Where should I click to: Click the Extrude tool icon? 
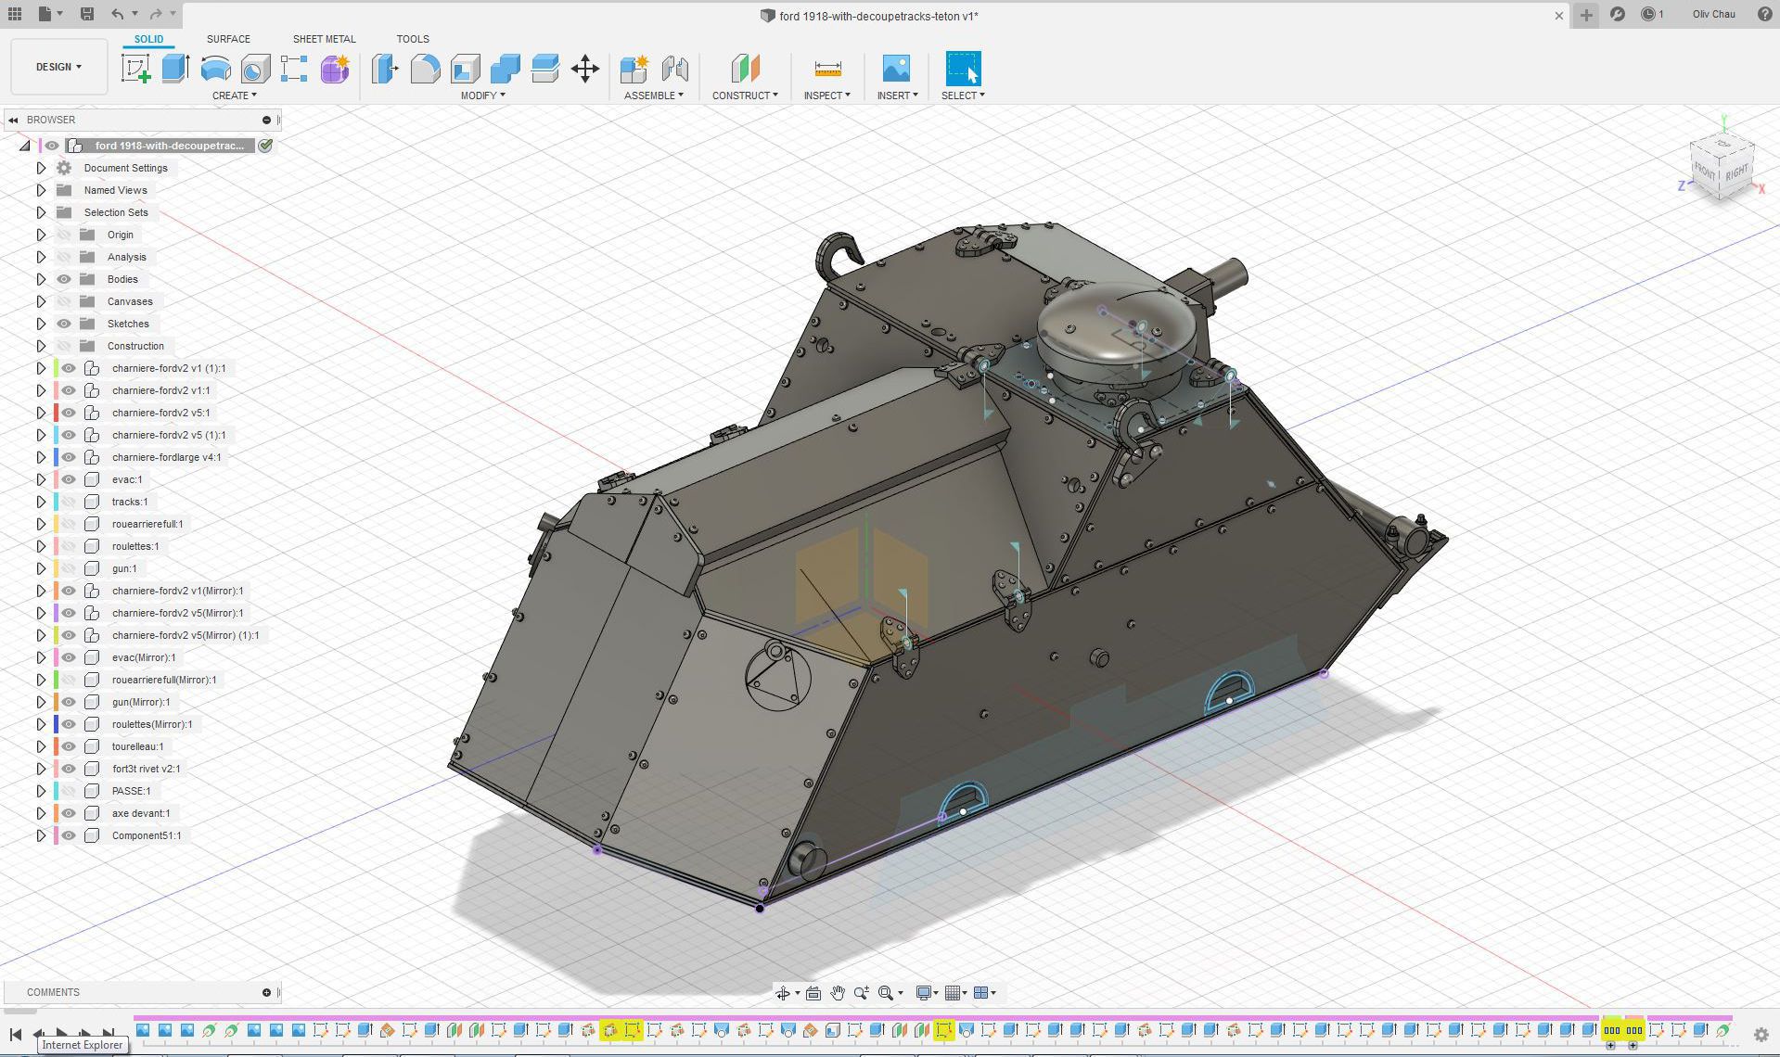[x=175, y=69]
